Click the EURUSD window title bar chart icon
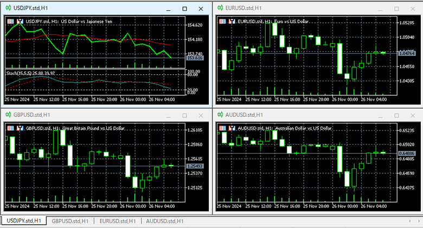Image resolution: width=423 pixels, height=228 pixels. [220, 8]
